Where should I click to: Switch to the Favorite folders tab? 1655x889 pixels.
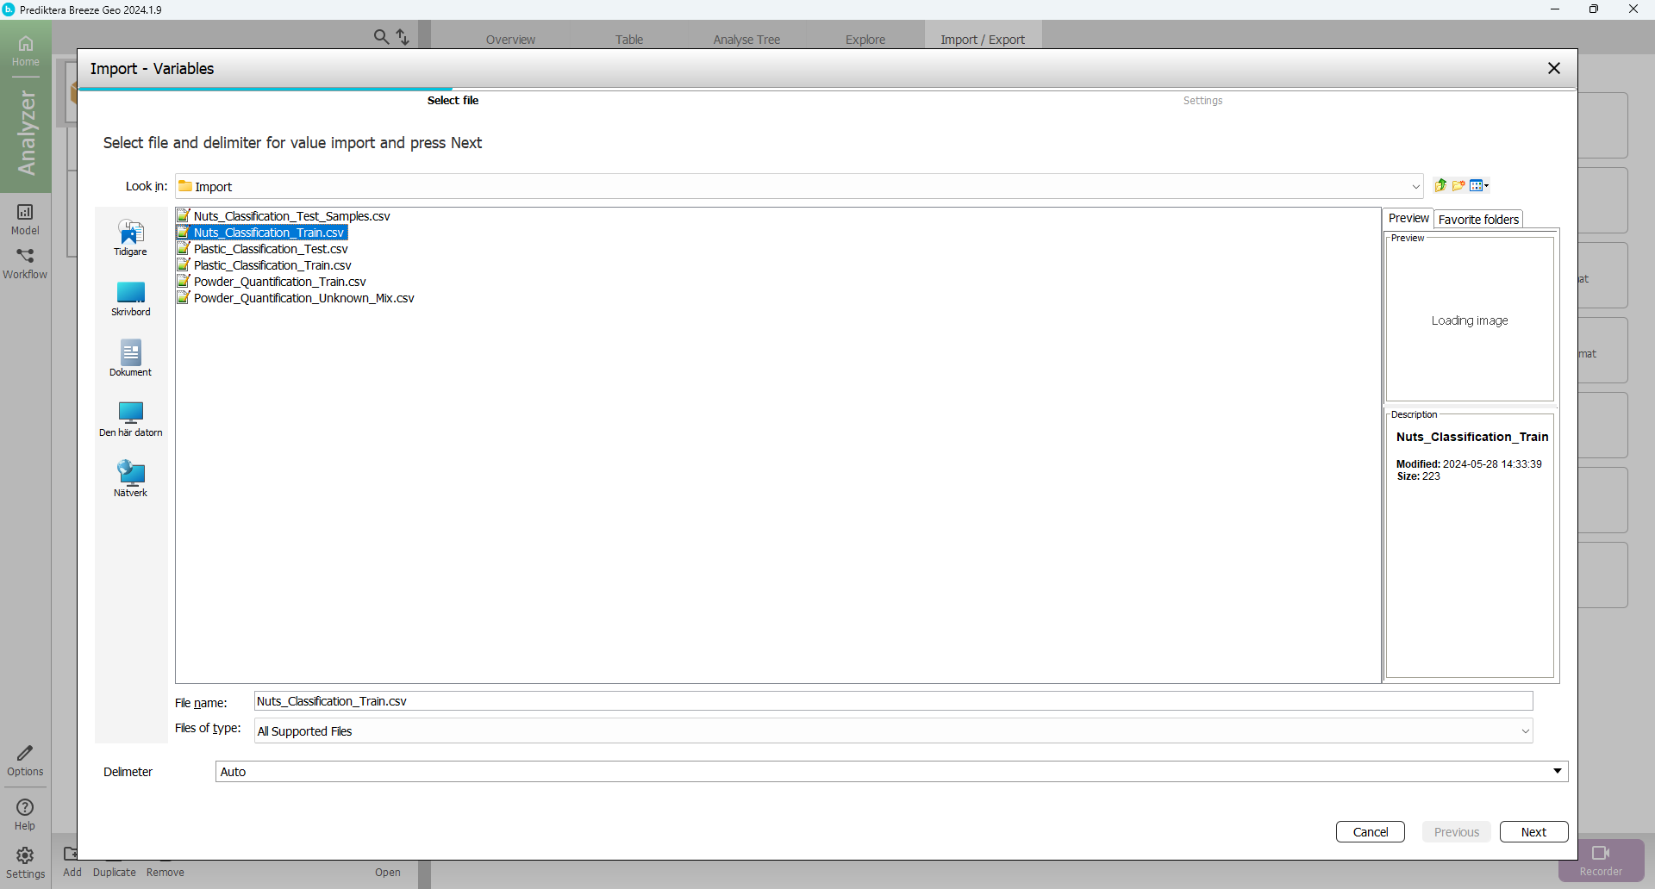point(1477,220)
